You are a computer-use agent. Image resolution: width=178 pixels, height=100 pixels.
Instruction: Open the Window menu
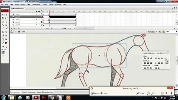(58, 4)
